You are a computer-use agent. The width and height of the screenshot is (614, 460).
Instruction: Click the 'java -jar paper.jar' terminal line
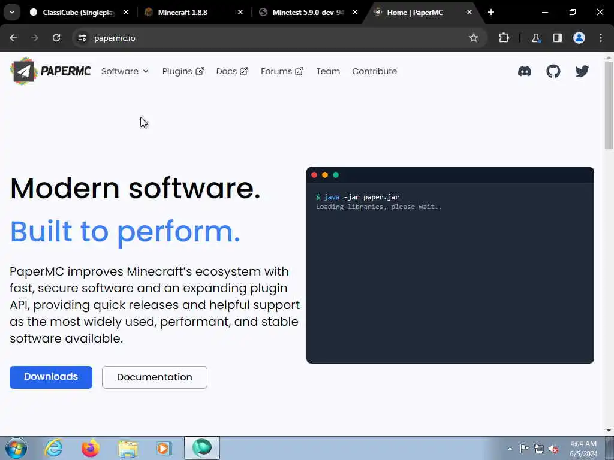357,197
